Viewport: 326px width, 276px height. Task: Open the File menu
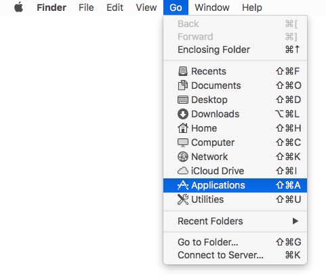[86, 7]
